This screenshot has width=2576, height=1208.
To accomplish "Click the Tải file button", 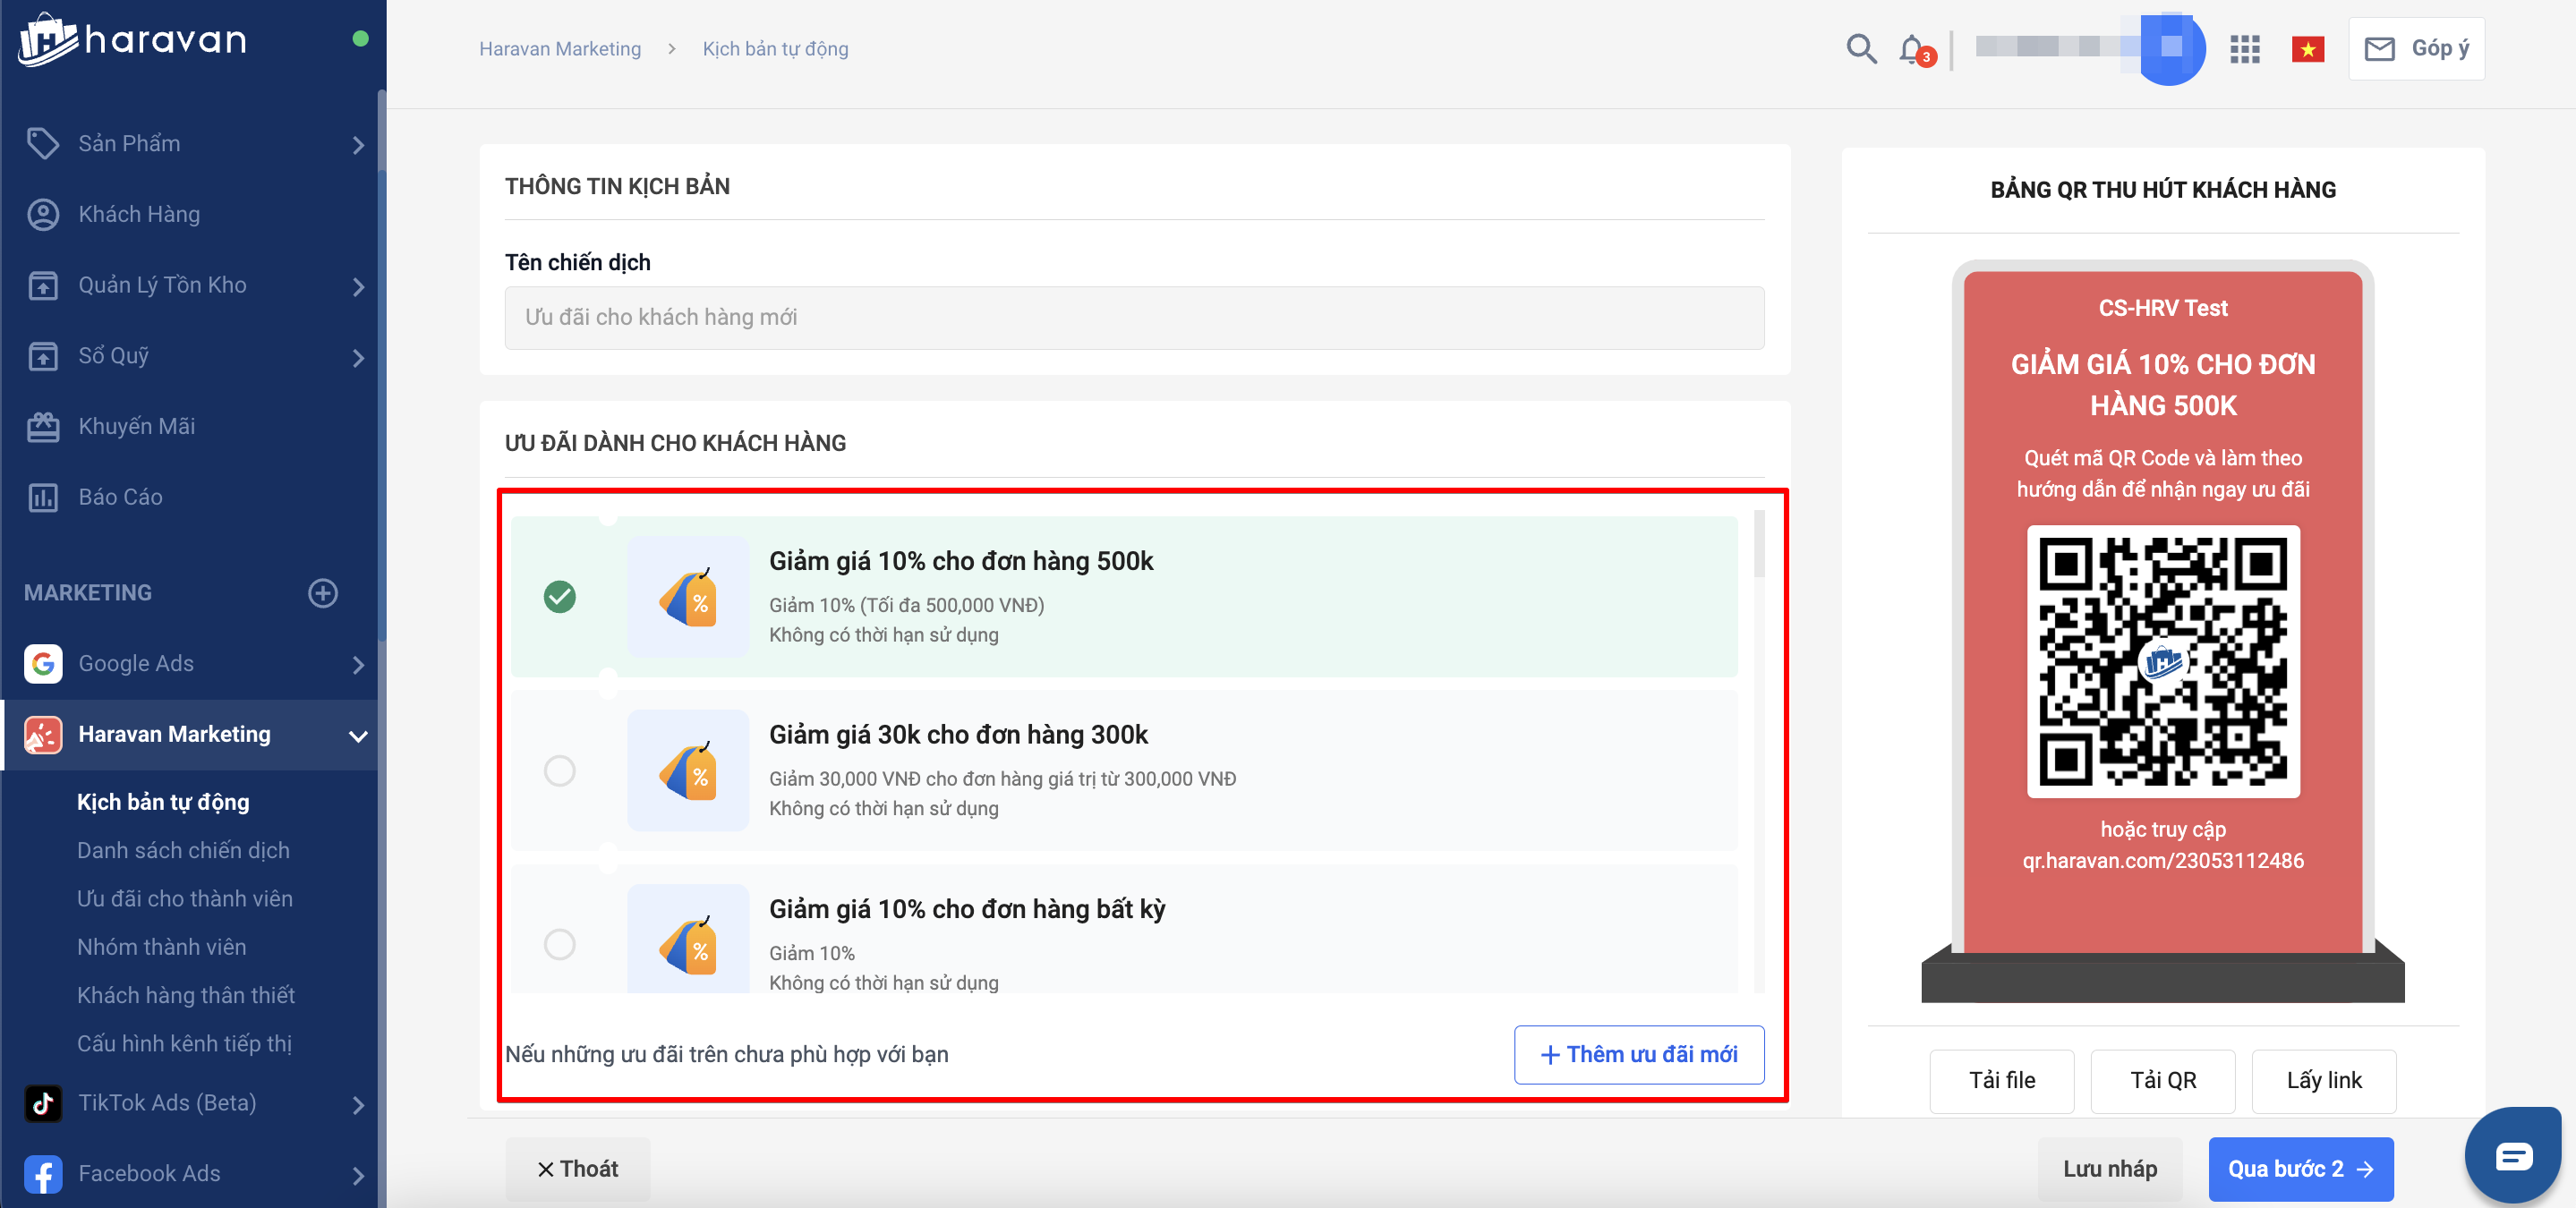I will click(2001, 1080).
